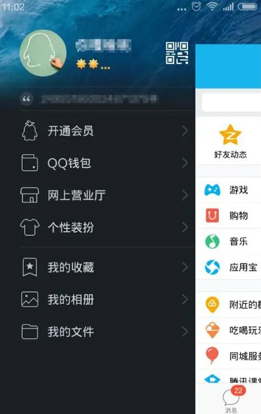Click the 个性装扮 T-shirt icon
This screenshot has height=414, width=261.
(x=30, y=227)
